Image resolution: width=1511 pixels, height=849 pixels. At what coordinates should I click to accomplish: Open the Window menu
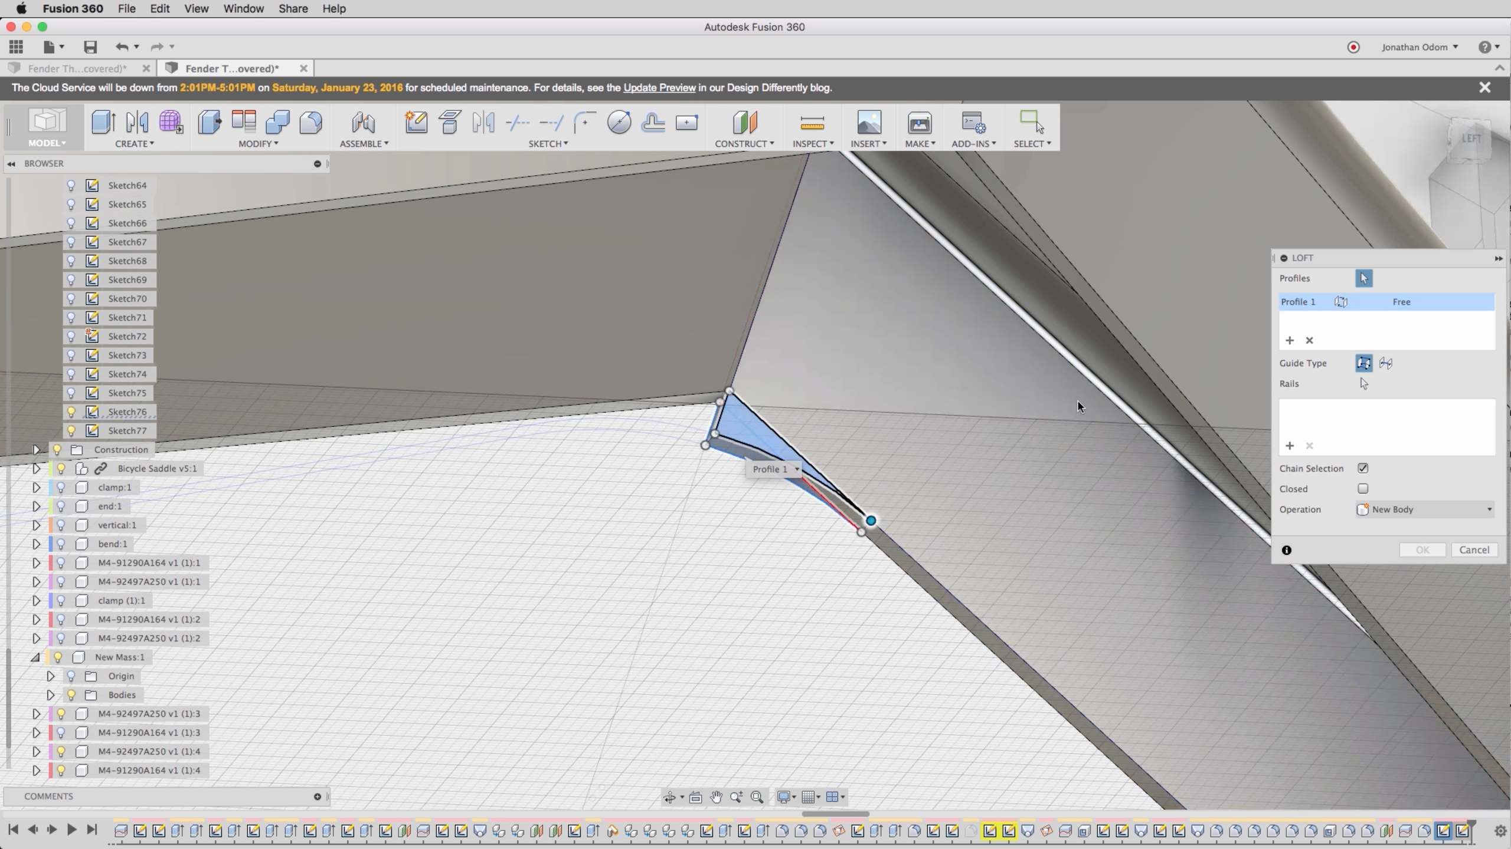(243, 9)
